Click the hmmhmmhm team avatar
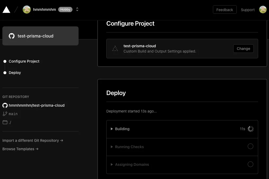 pos(27,10)
